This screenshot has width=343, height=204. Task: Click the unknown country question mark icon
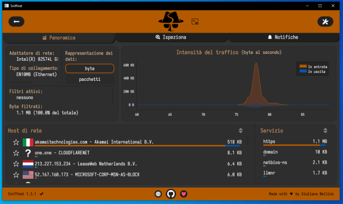pyautogui.click(x=28, y=153)
